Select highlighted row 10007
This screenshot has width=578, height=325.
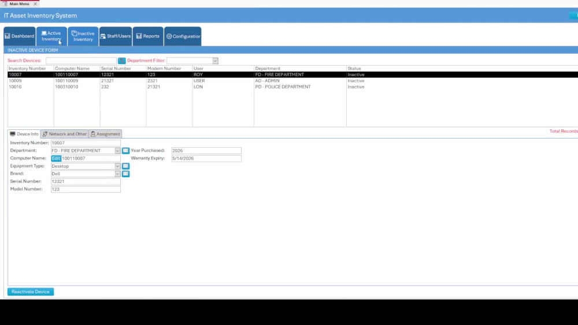[x=292, y=74]
